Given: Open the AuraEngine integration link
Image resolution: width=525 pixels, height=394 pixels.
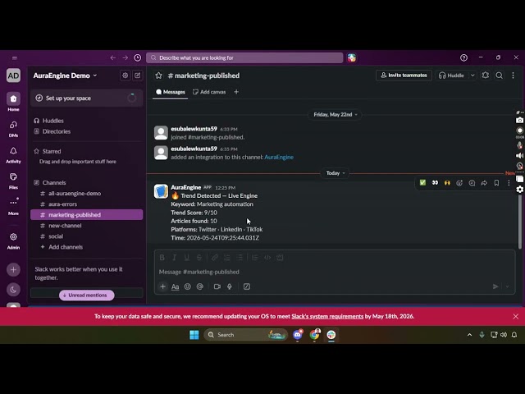Looking at the screenshot, I should point(279,157).
